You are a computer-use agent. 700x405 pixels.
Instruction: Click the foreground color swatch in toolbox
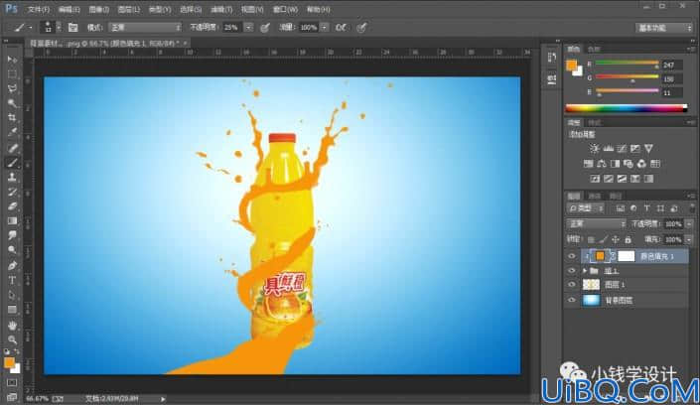click(9, 362)
